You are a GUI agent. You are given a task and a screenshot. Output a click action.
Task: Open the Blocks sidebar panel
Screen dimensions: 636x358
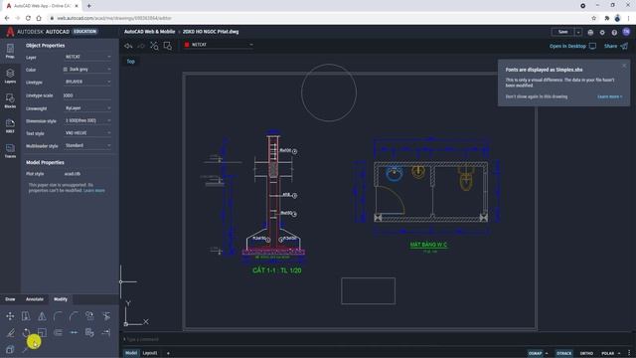point(10,100)
